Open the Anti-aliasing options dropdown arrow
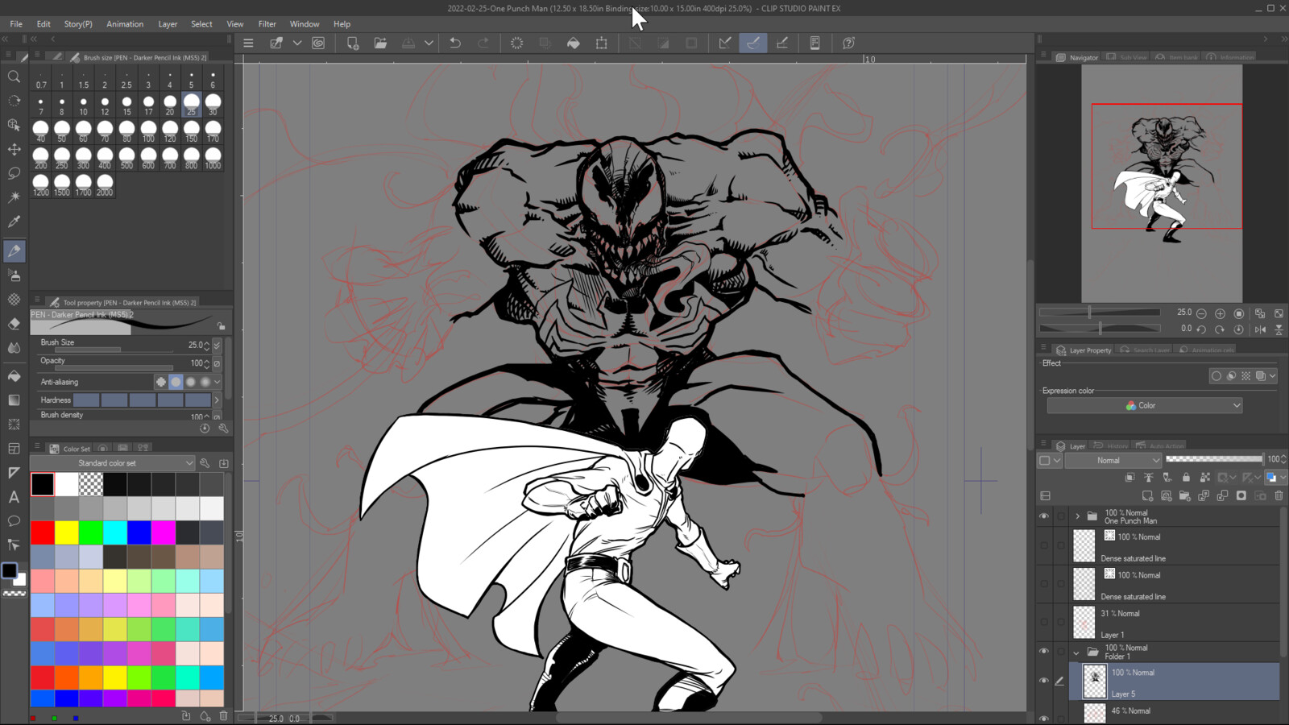This screenshot has height=725, width=1289. click(218, 382)
